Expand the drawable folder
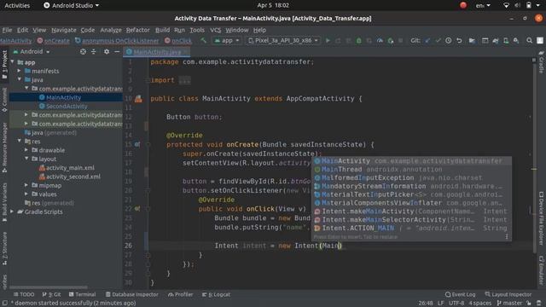The height and width of the screenshot is (307, 546). 26,150
